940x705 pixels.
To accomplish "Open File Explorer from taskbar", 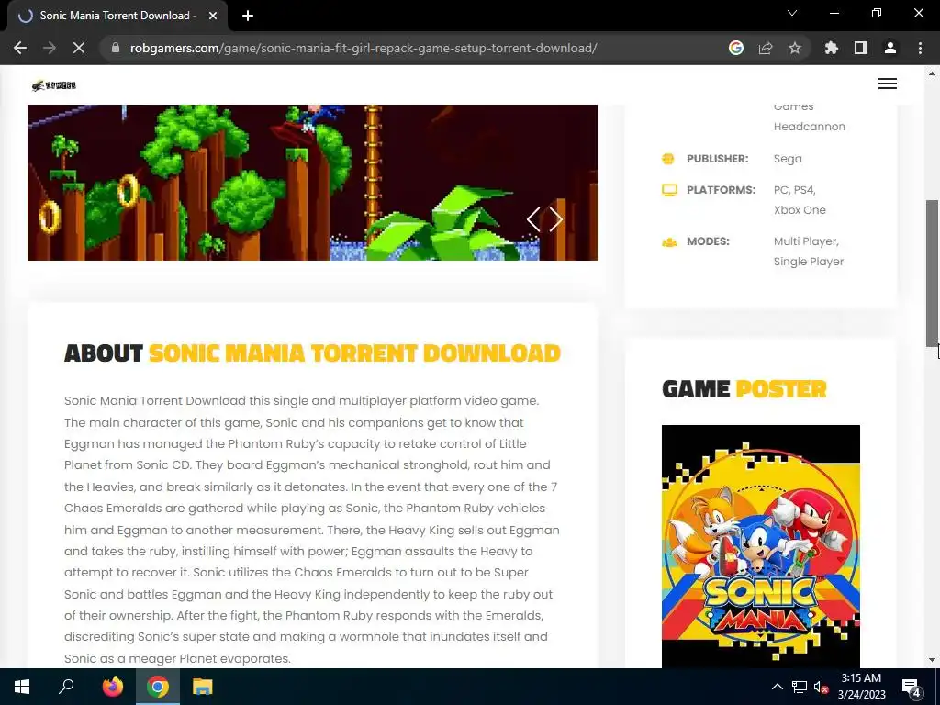I will point(203,687).
